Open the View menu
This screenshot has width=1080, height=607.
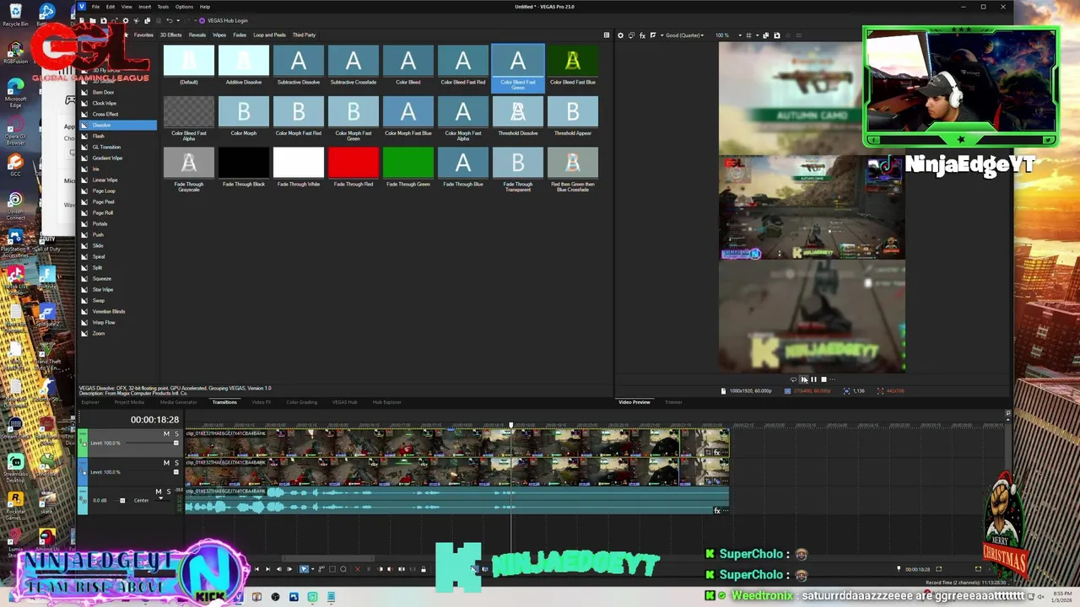click(x=127, y=7)
